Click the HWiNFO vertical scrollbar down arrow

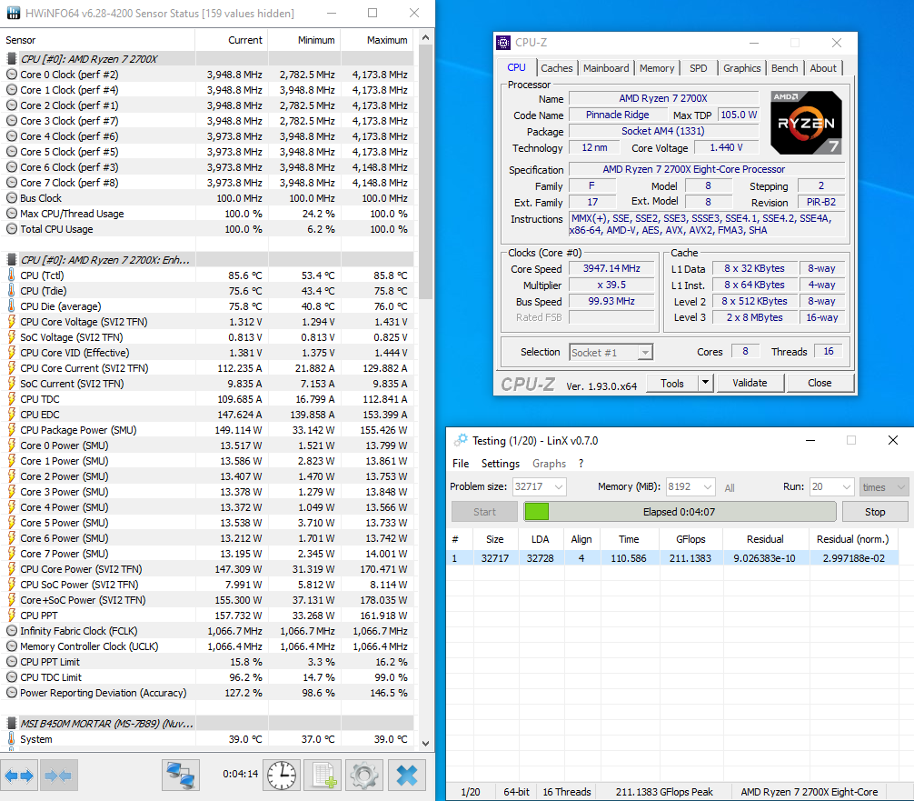[425, 743]
